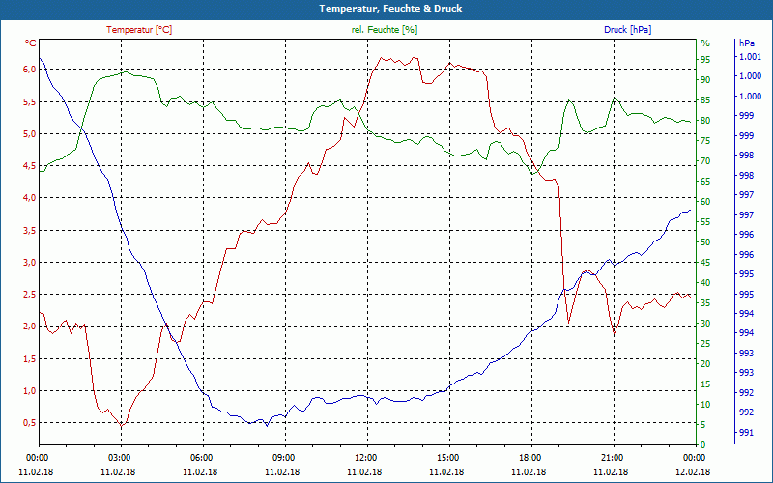Image resolution: width=773 pixels, height=483 pixels.
Task: Click the 50 tick on the humidity axis
Action: click(x=705, y=242)
